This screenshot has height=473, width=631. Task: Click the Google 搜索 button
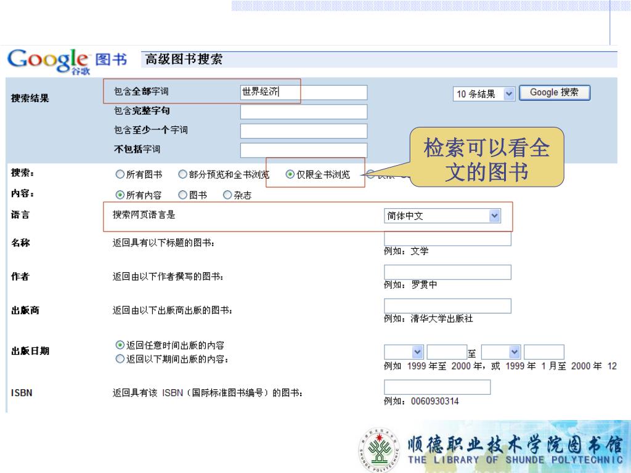click(555, 92)
